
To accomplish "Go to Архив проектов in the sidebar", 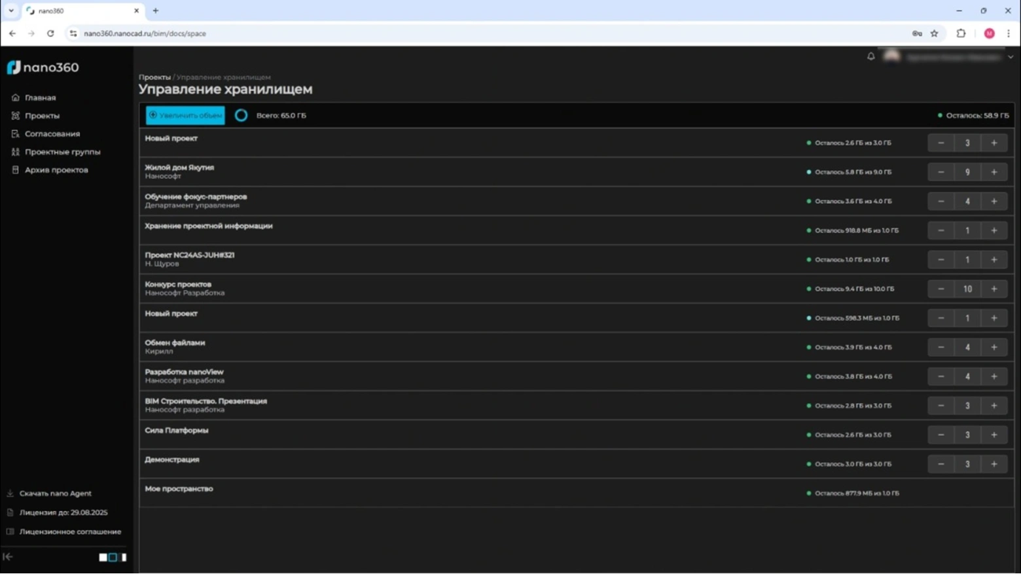I will tap(56, 170).
